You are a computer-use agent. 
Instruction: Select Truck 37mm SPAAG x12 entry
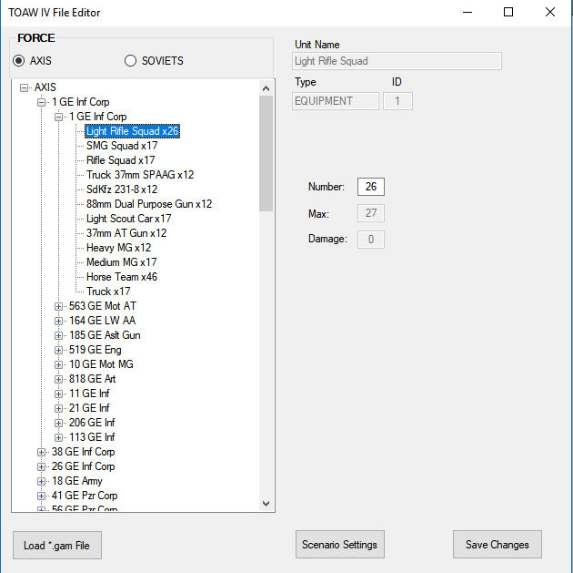coord(140,175)
